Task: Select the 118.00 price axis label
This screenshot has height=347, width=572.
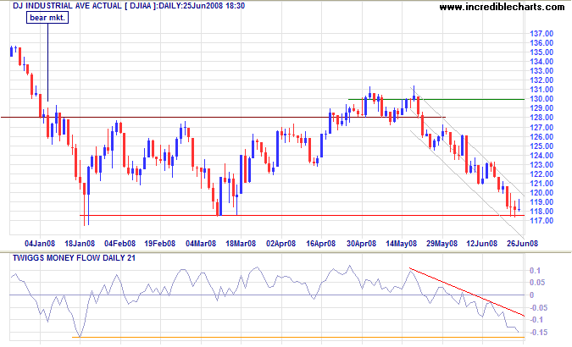Action: 541,212
